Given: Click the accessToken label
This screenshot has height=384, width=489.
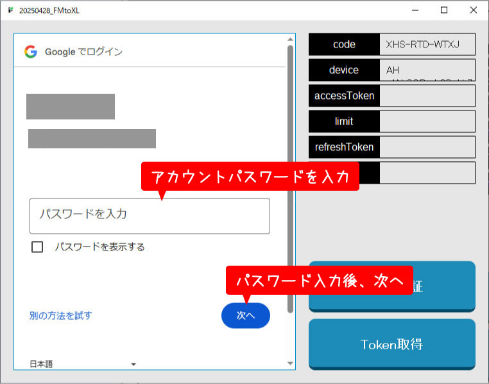Looking at the screenshot, I should click(345, 96).
